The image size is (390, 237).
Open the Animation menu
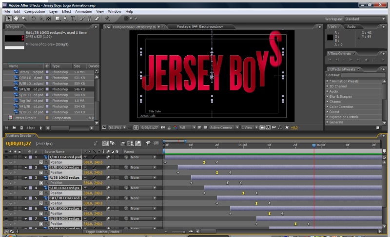coord(83,11)
